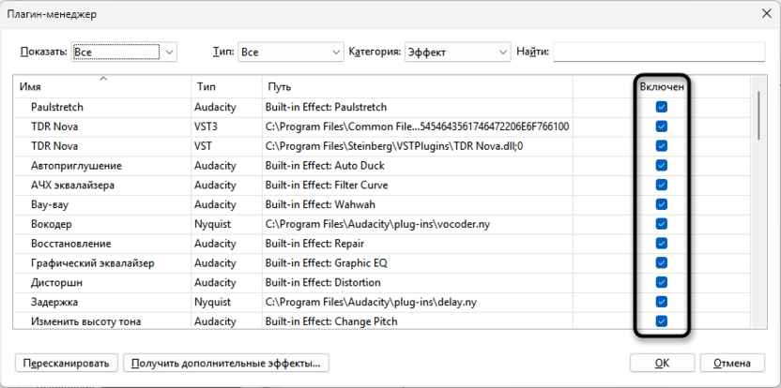Uncheck the Paulstretch enabled checkbox
Image resolution: width=781 pixels, height=388 pixels.
[661, 107]
